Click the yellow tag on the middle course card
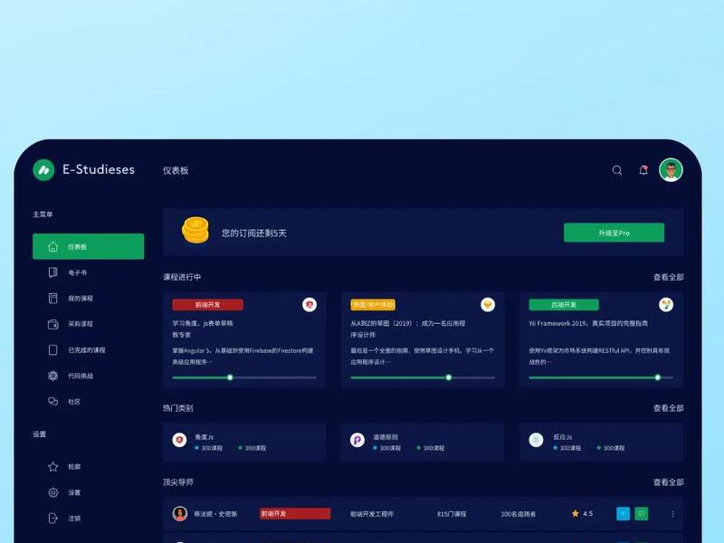724x543 pixels. (x=373, y=305)
